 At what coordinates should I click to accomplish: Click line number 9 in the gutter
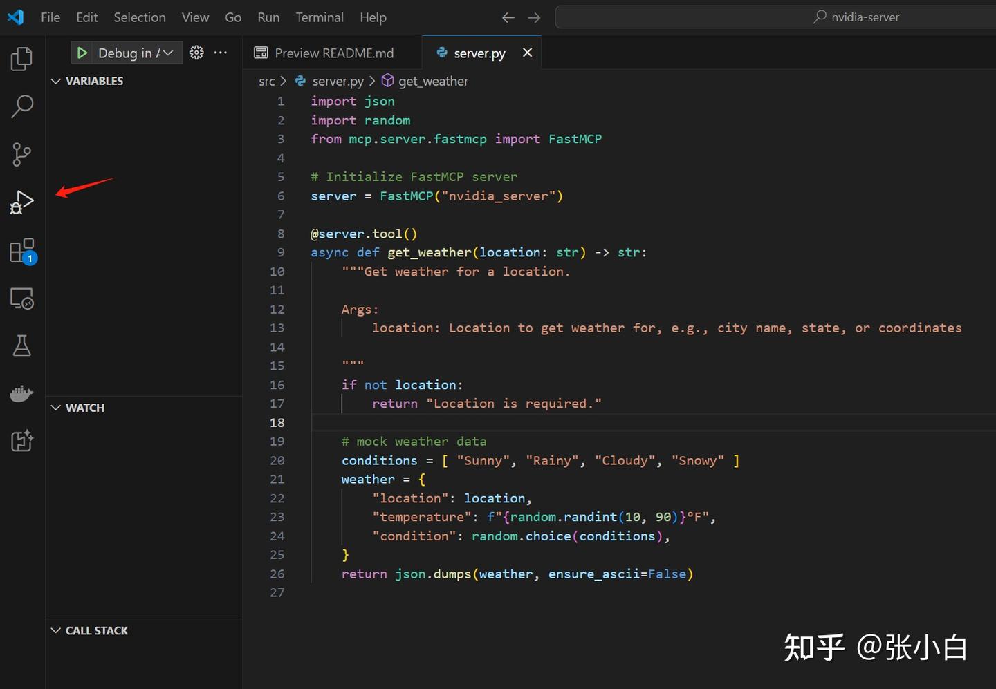tap(281, 253)
